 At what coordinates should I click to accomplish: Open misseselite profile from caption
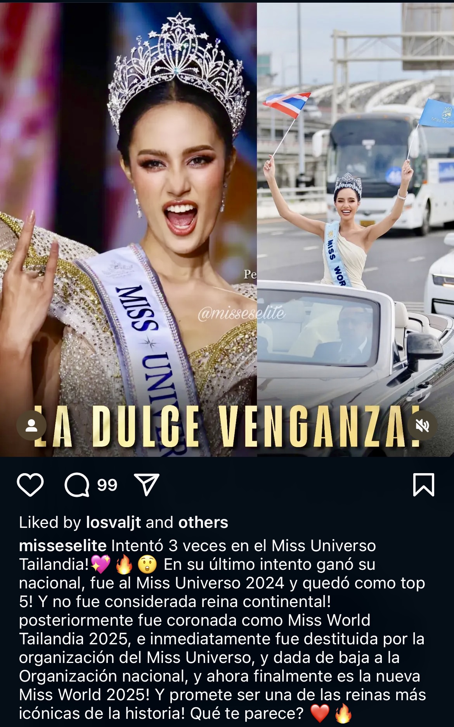pos(63,545)
